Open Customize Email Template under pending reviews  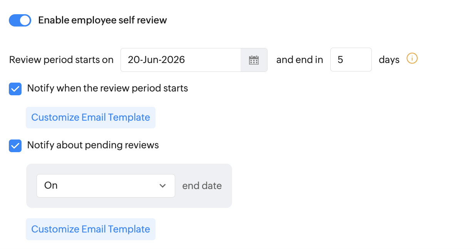click(x=90, y=229)
